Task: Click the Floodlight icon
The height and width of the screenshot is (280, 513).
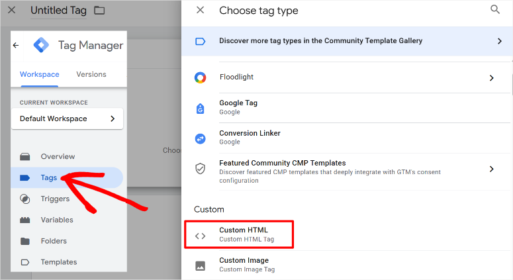Action: (200, 77)
